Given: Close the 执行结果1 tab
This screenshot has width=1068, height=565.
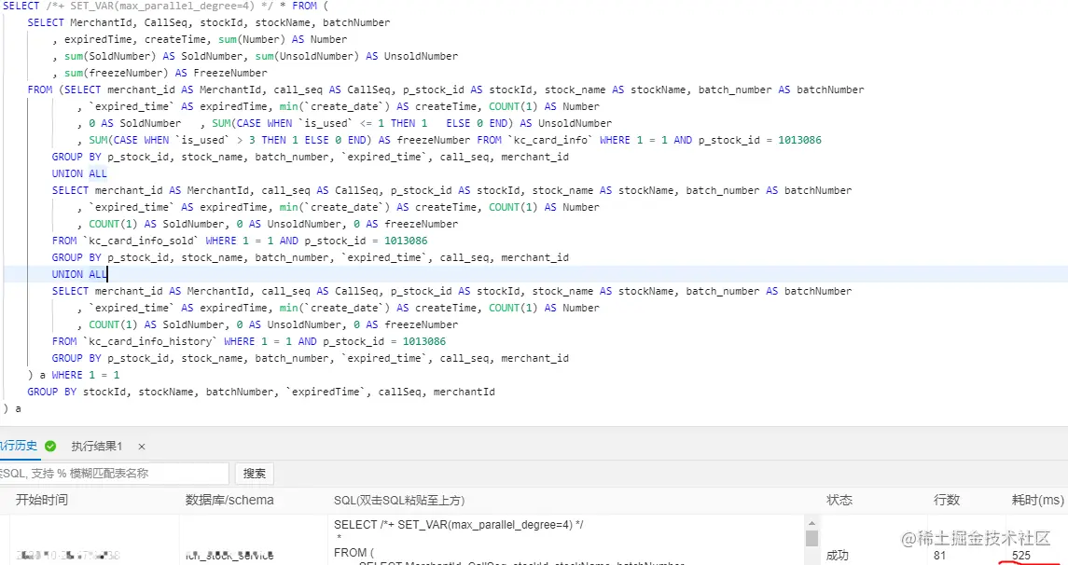Looking at the screenshot, I should tap(142, 447).
